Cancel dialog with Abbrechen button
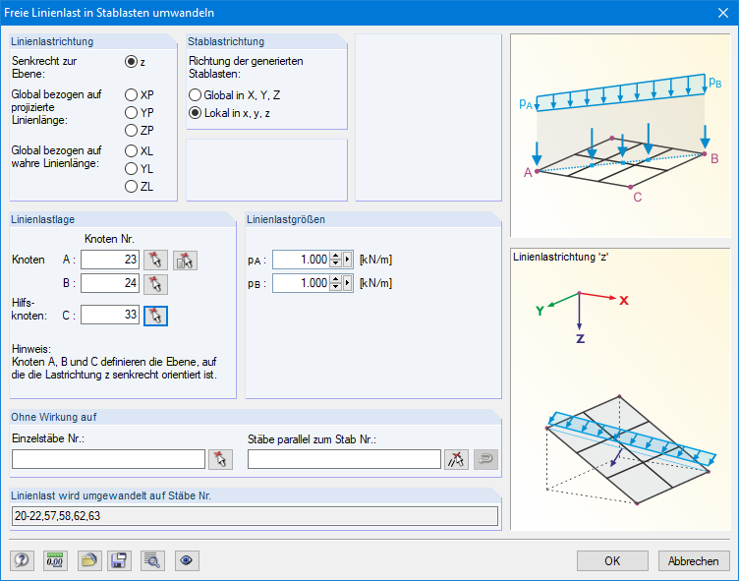The height and width of the screenshot is (581, 739). [x=693, y=560]
